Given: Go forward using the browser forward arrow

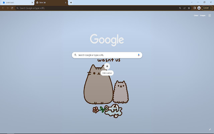Looking at the screenshot, I should coord(7,8).
